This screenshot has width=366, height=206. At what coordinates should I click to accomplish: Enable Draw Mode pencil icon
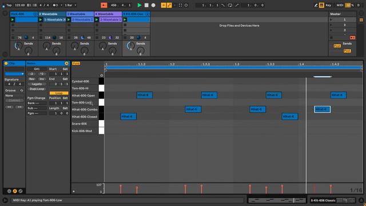pyautogui.click(x=316, y=5)
